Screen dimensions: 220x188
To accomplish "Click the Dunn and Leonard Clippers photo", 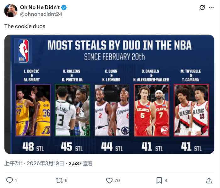I will [x=112, y=110].
